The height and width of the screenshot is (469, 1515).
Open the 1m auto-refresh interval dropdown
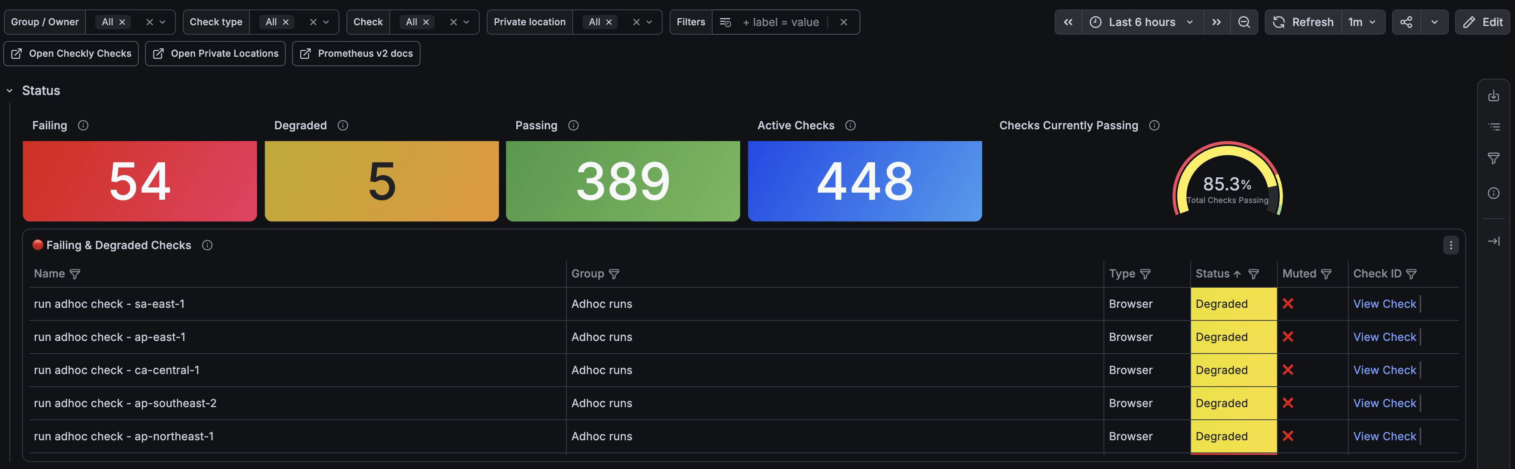point(1363,22)
